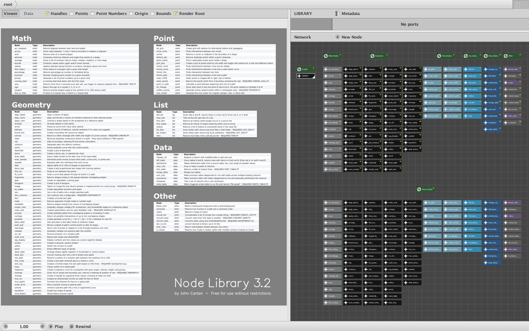Click the List heading in viewer

click(x=161, y=105)
